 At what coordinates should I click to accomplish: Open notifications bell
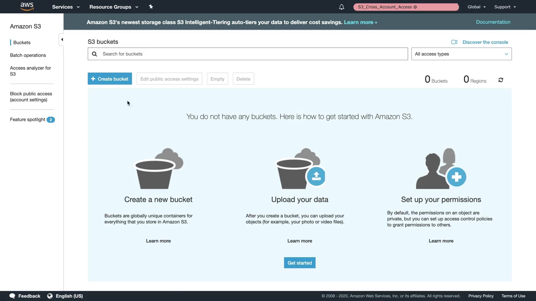click(x=342, y=7)
